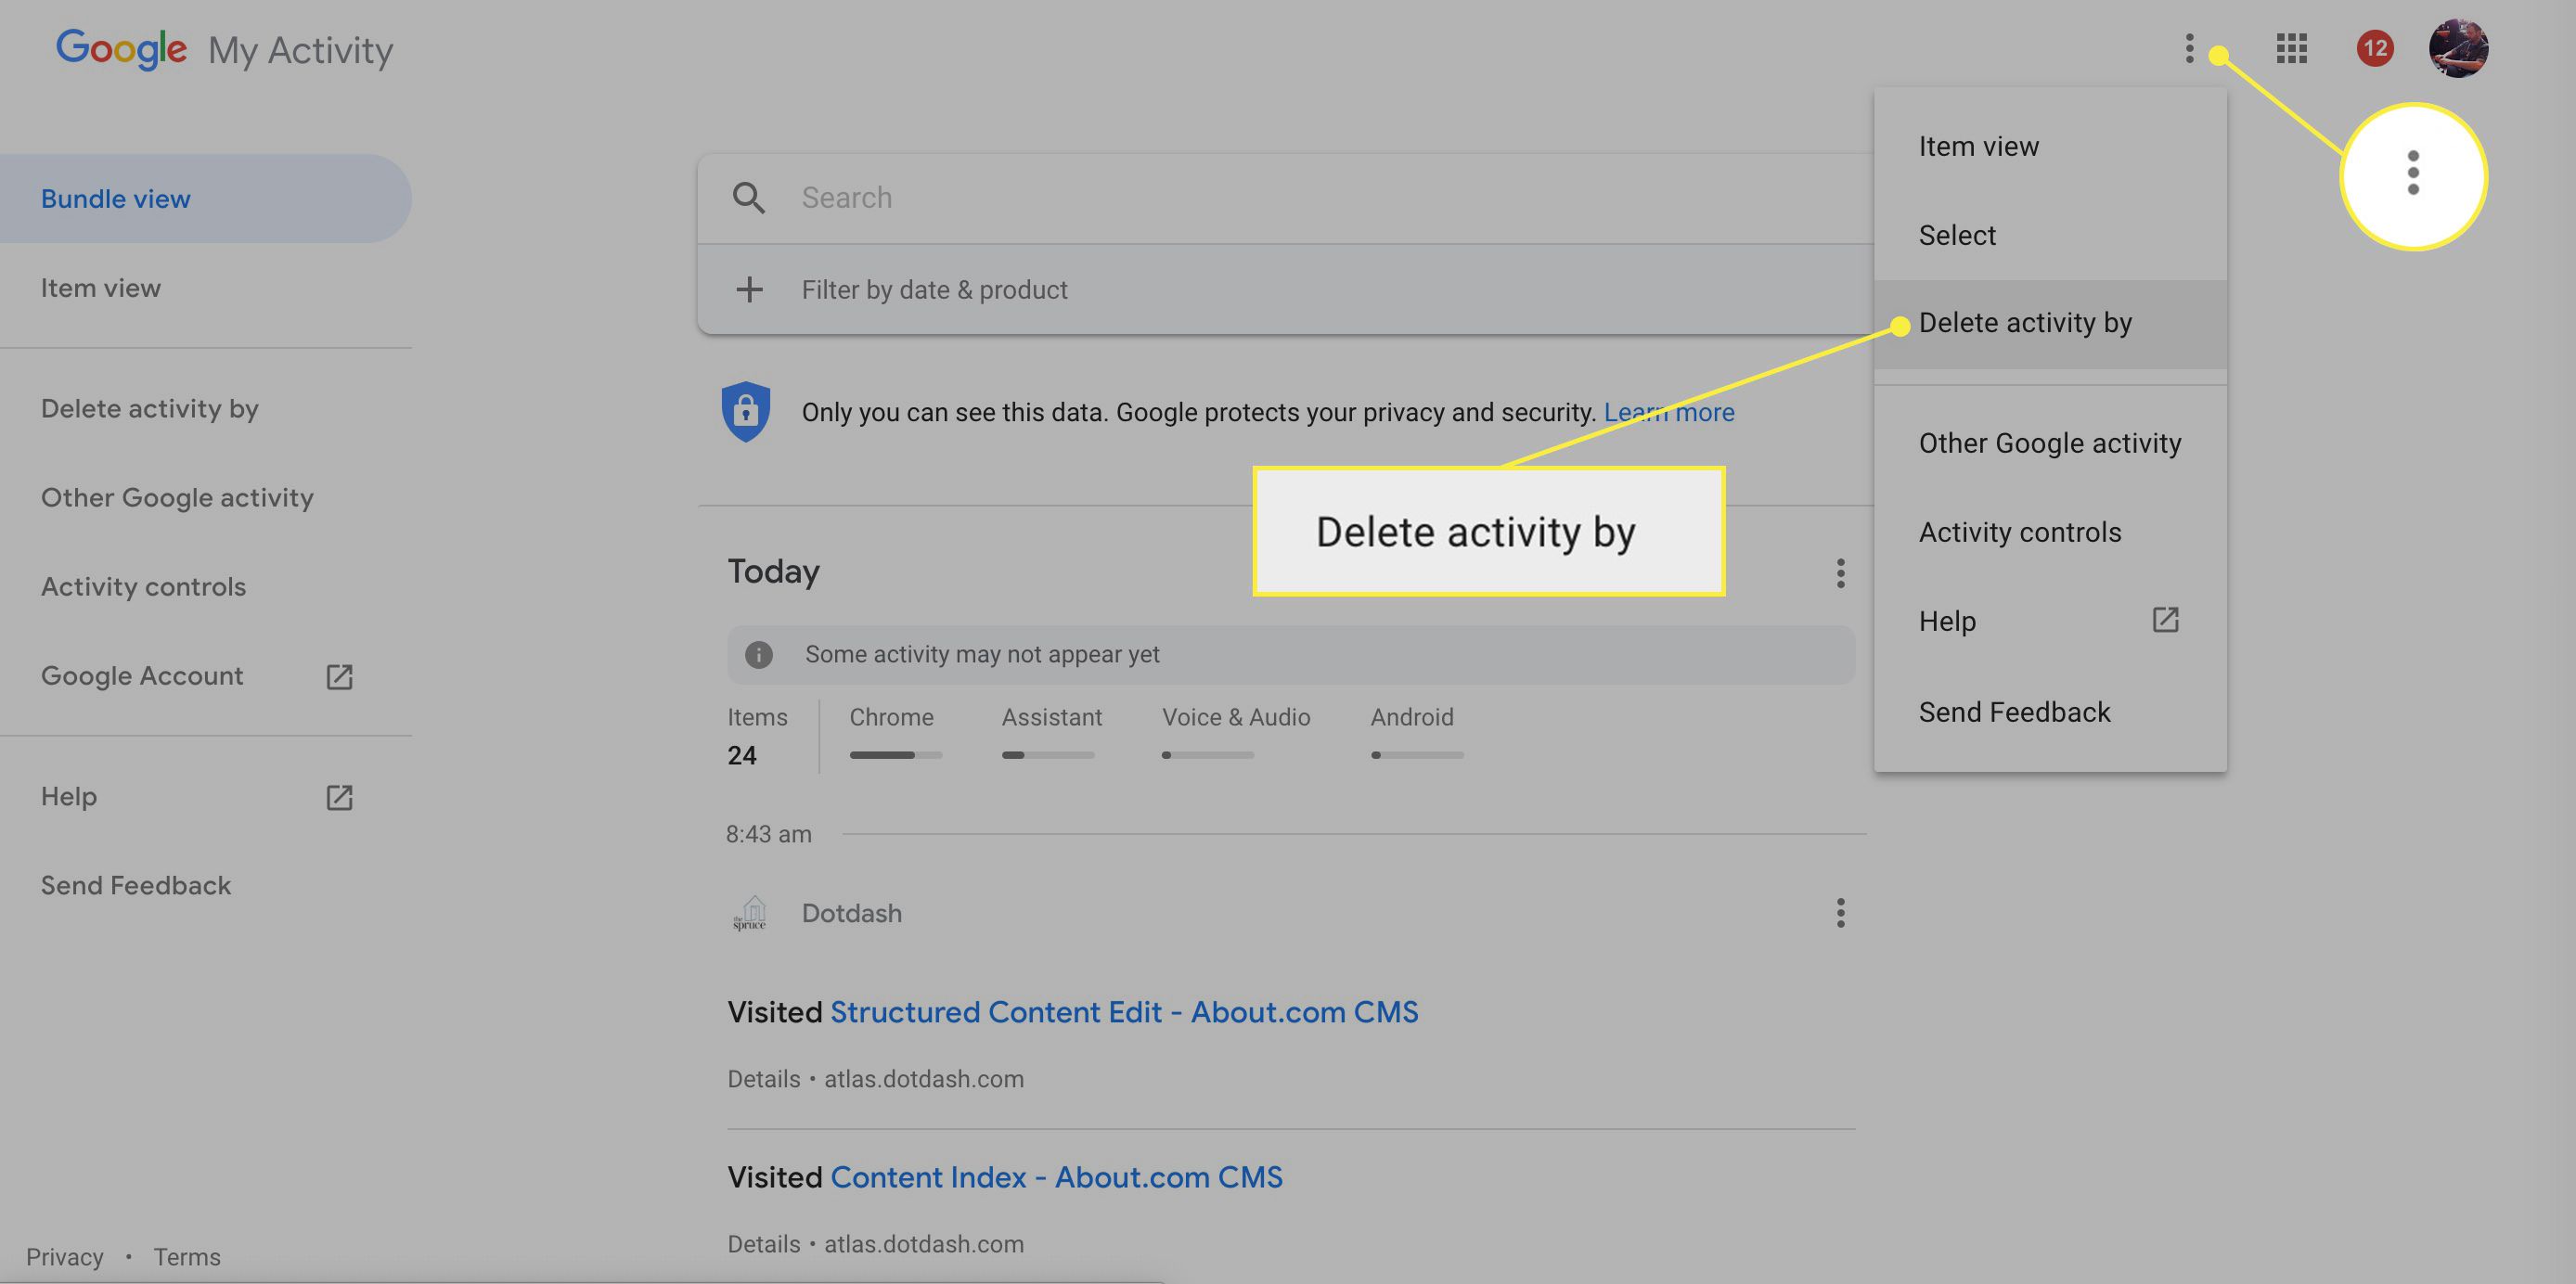The width and height of the screenshot is (2576, 1284).
Task: Open Content Index - About.com CMS link
Action: (1056, 1177)
